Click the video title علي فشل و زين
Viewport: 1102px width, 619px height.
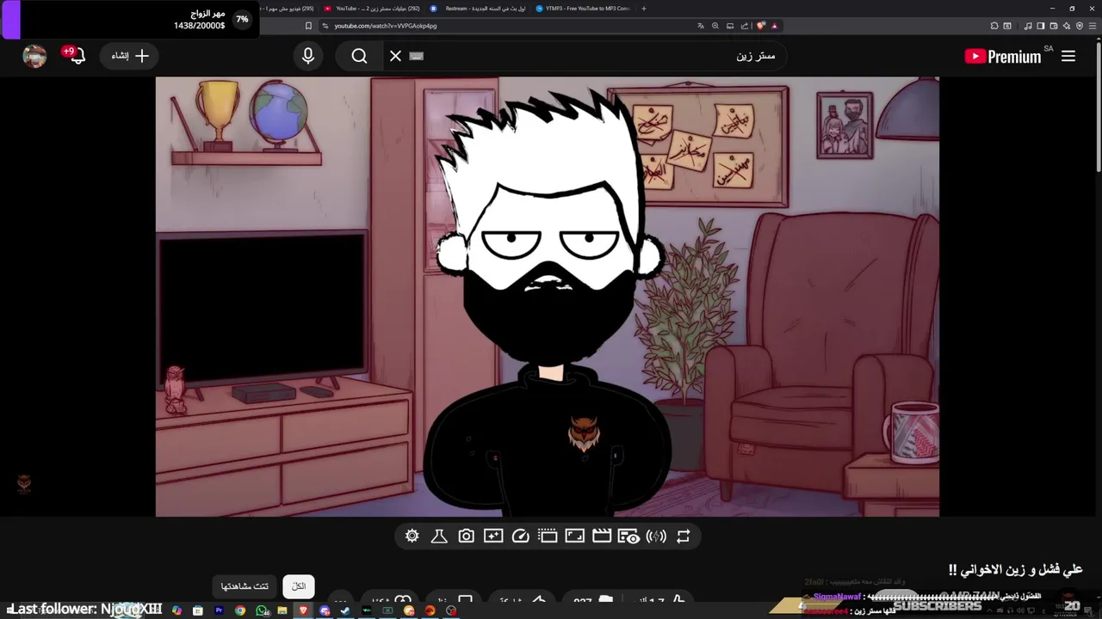coord(1016,569)
